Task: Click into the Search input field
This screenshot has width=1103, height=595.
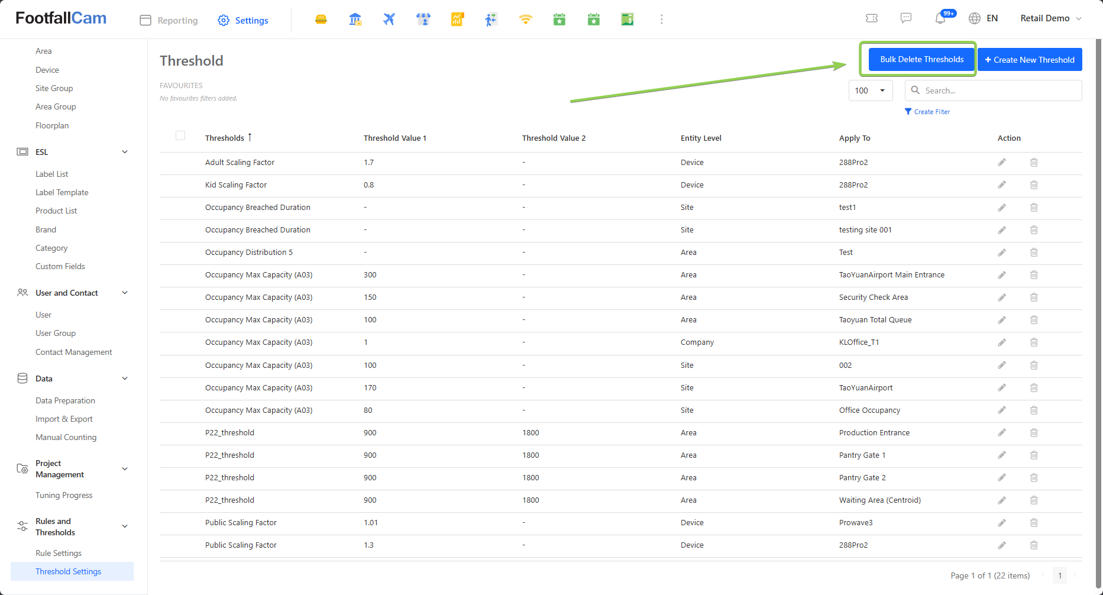Action: [x=1000, y=90]
